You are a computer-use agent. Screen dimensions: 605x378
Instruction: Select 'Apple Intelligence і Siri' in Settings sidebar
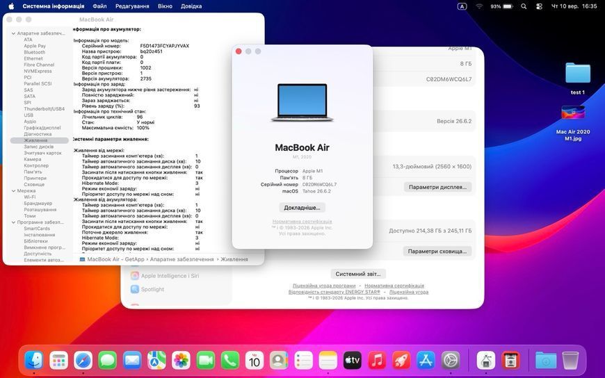[170, 276]
